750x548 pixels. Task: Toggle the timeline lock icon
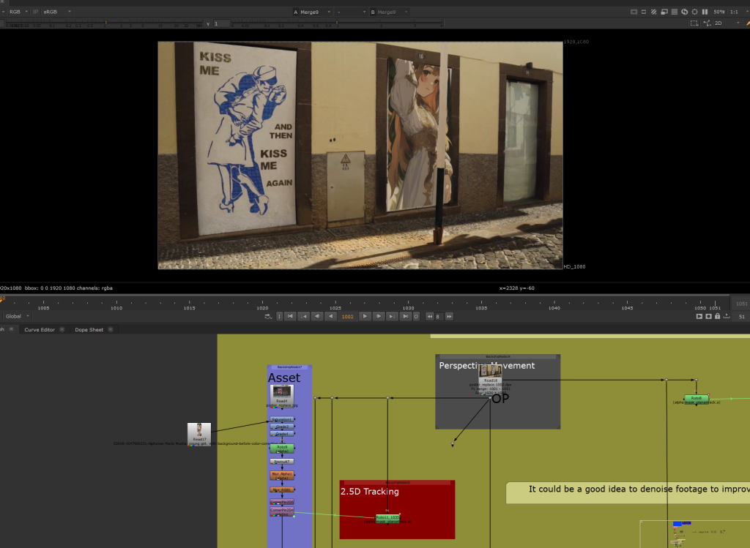[x=718, y=316]
